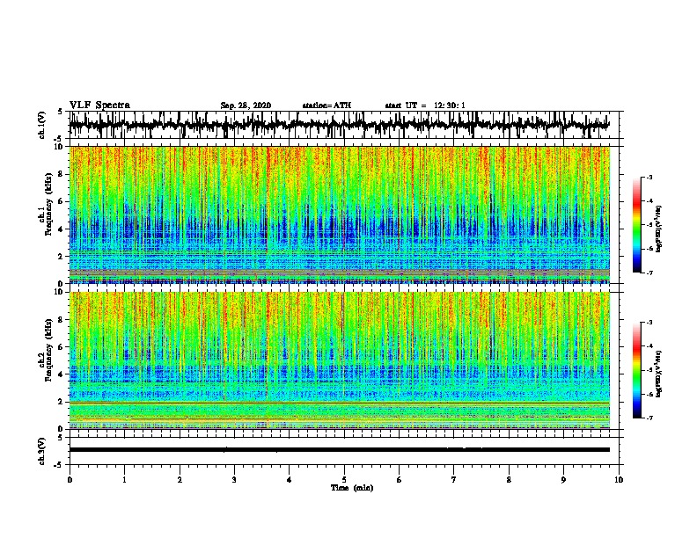
Task: Click the "6" kHz tick of ch.1 spectrogram
Action: pos(62,201)
